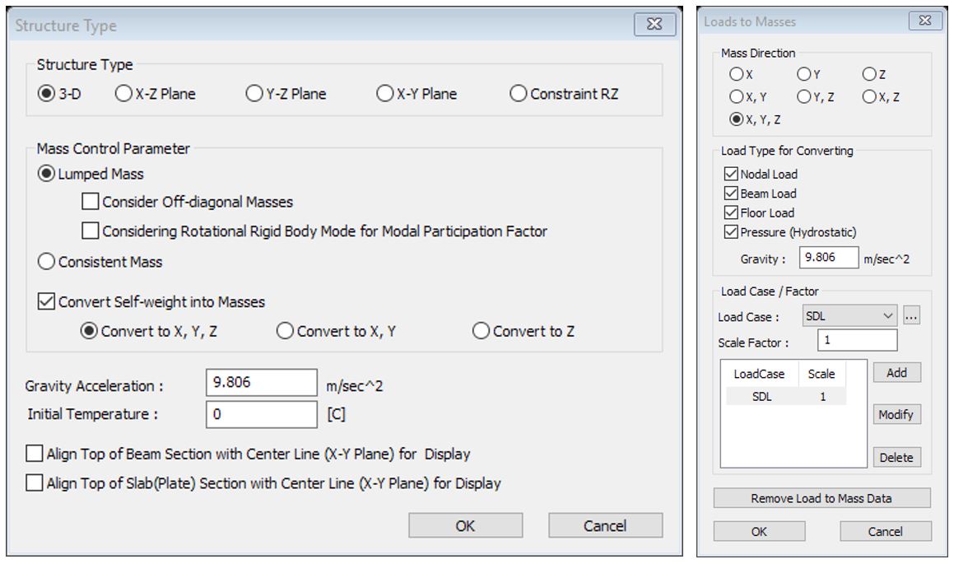Image resolution: width=954 pixels, height=564 pixels.
Task: Cancel the Structure Type dialog
Action: click(605, 525)
